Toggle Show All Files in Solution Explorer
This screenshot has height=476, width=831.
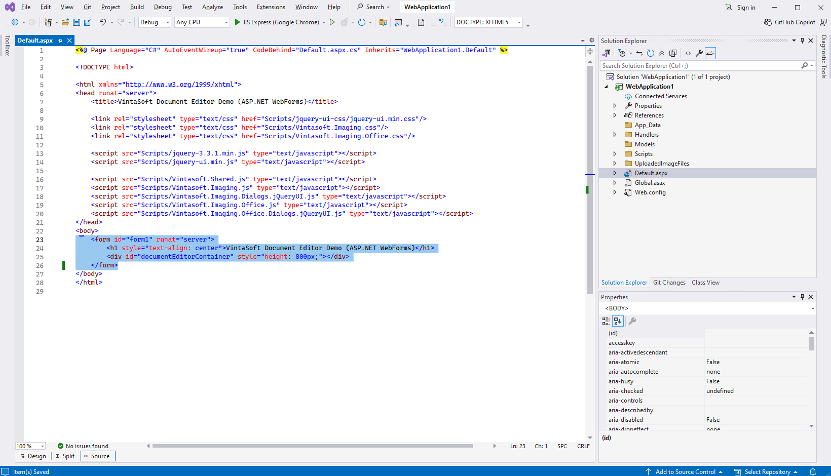click(x=673, y=53)
